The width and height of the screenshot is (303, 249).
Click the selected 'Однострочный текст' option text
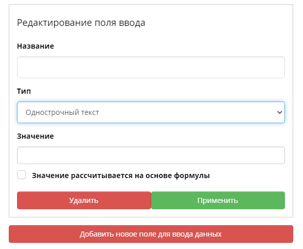pos(62,112)
